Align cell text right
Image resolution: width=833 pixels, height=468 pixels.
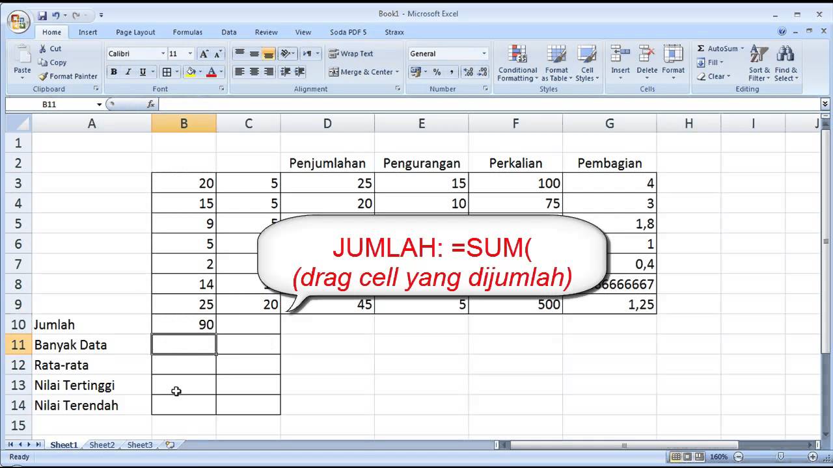tap(268, 72)
